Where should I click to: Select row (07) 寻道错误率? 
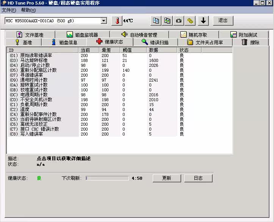120,75
